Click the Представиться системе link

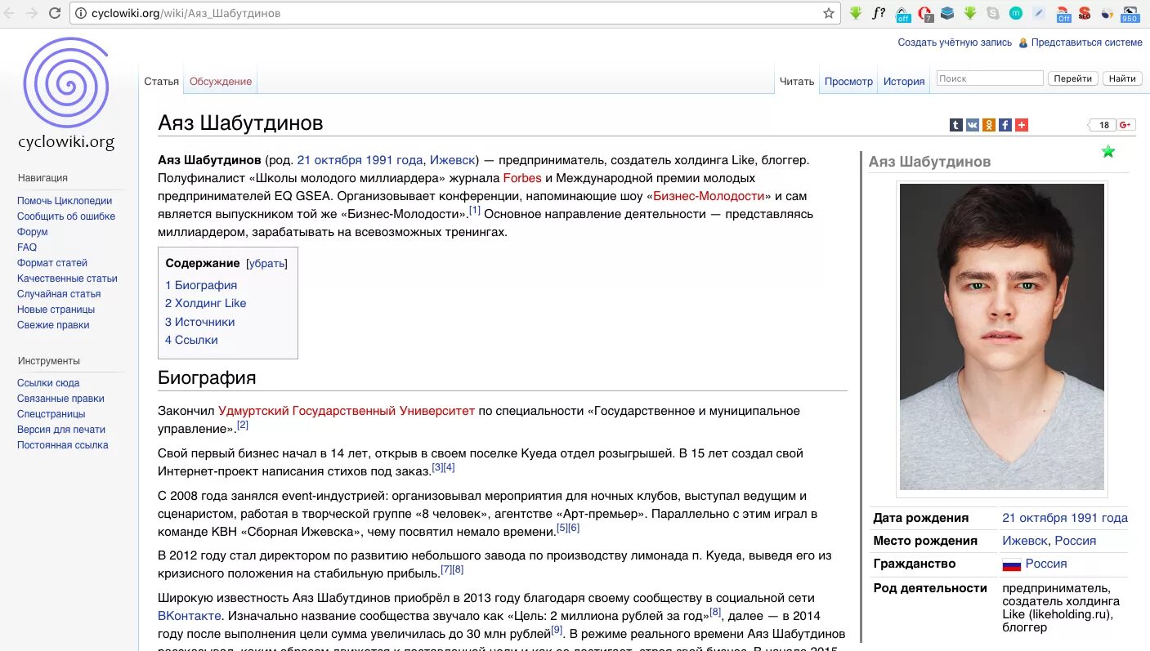coord(1086,42)
